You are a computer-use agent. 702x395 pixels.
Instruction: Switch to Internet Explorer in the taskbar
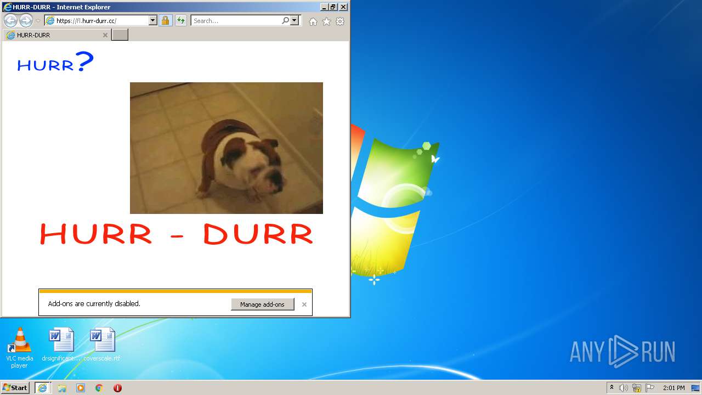42,388
